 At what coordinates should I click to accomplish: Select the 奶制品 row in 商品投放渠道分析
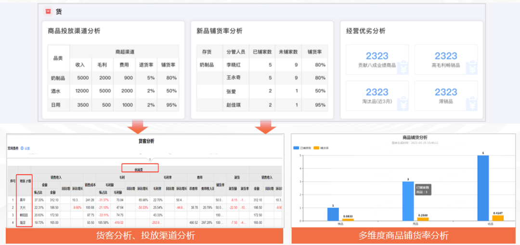click(x=57, y=78)
